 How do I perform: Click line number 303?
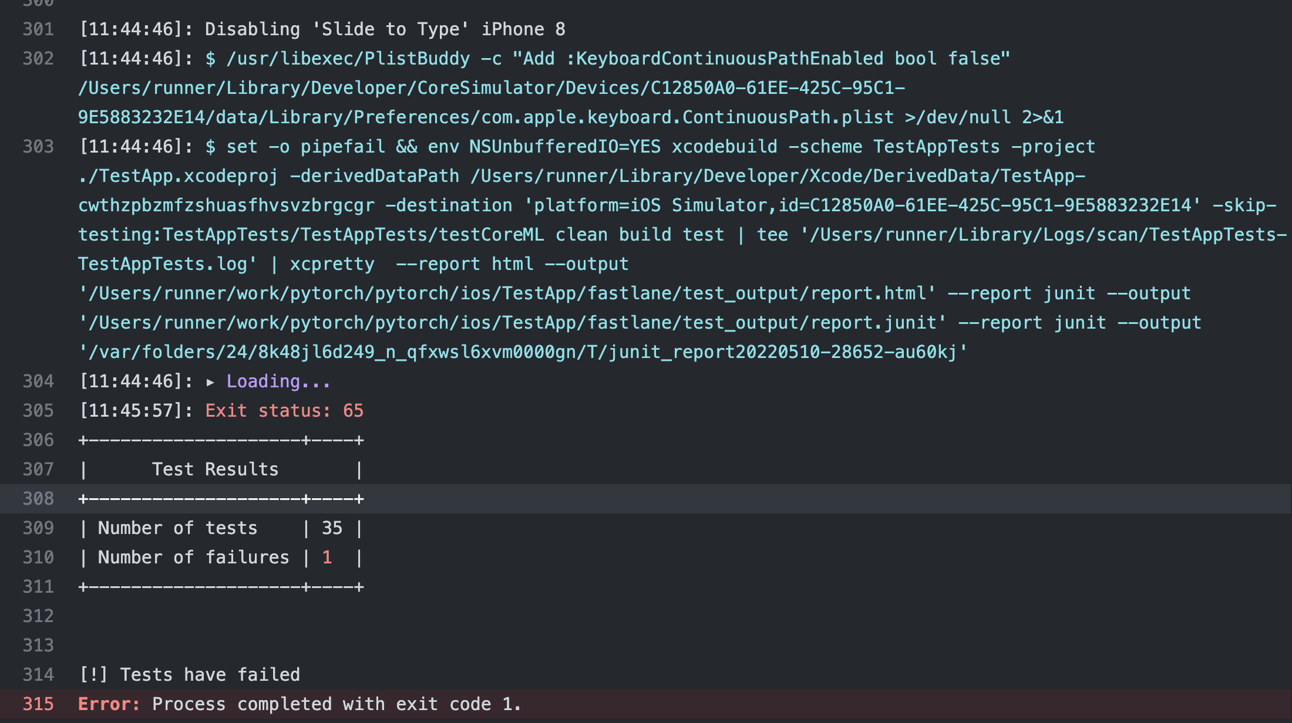coord(38,147)
